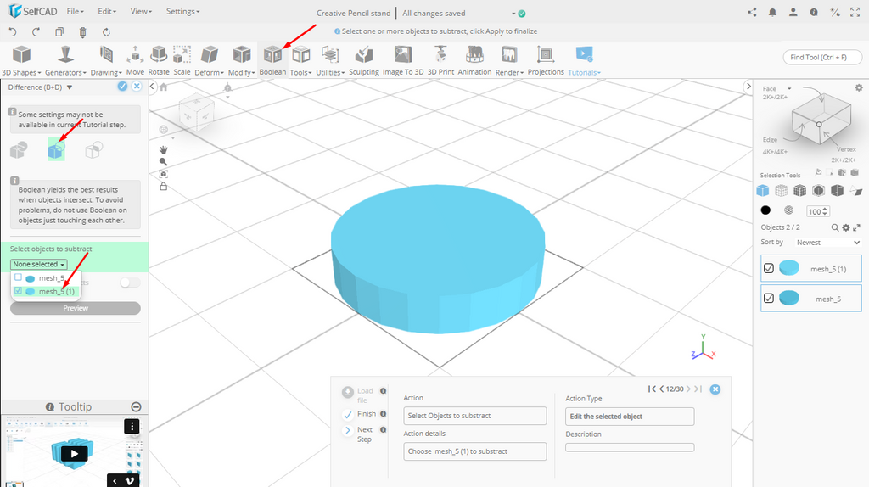The image size is (869, 487).
Task: Click the Preview button
Action: pyautogui.click(x=76, y=308)
